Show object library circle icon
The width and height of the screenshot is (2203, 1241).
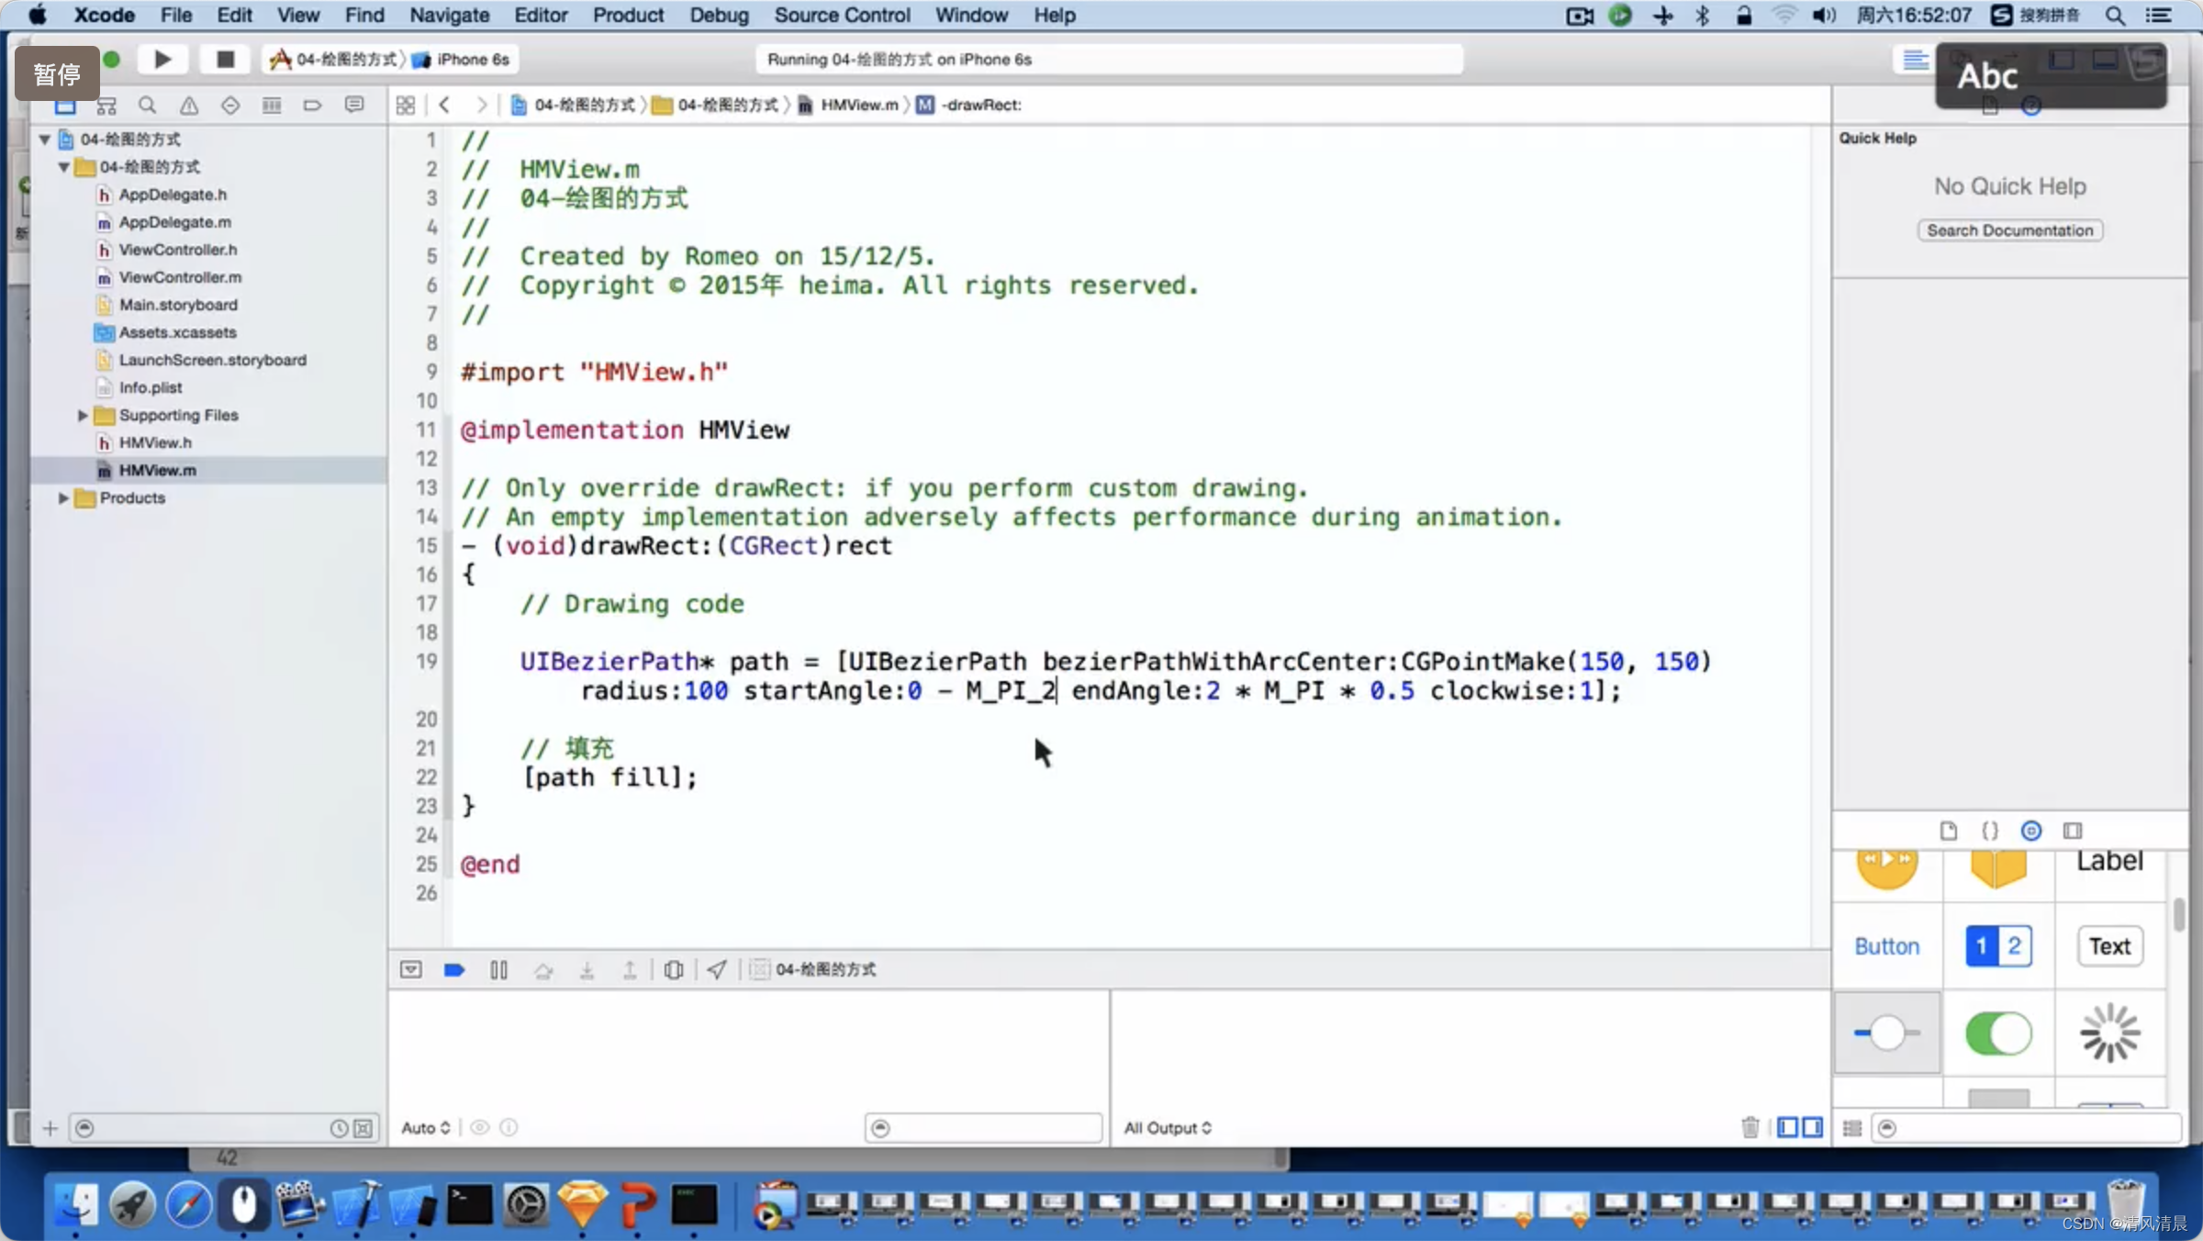[2031, 831]
